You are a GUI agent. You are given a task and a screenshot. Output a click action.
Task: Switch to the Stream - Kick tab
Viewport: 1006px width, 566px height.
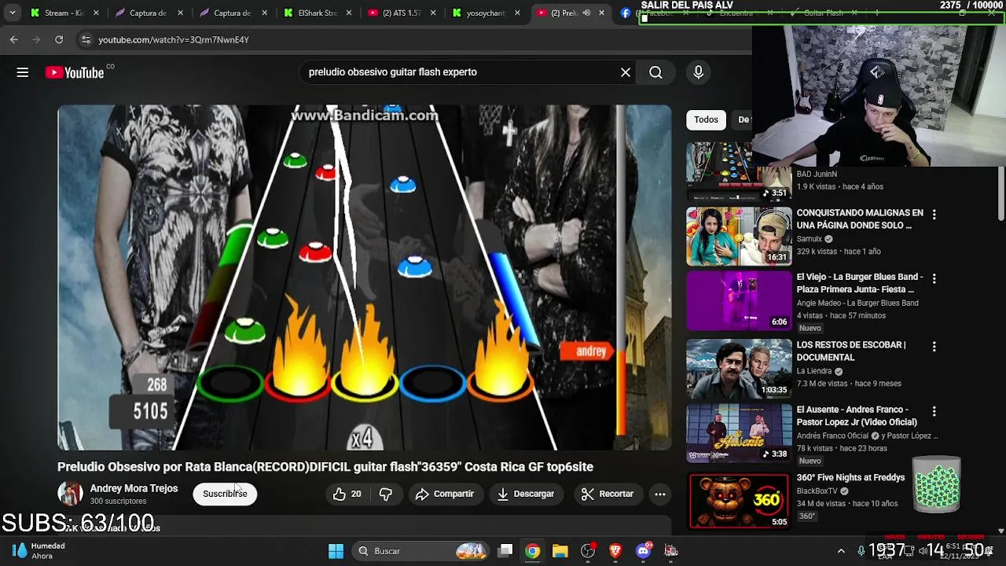(64, 13)
